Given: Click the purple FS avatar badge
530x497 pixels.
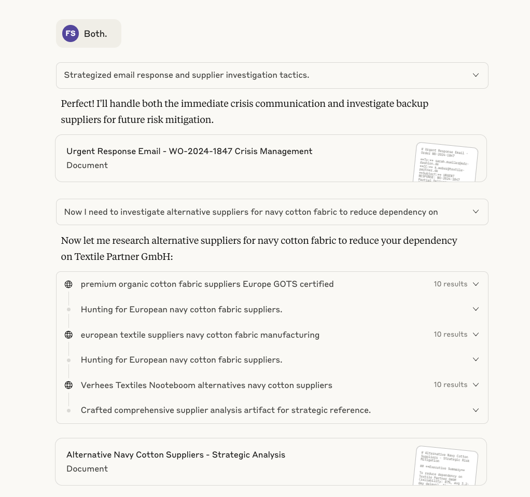Looking at the screenshot, I should 70,33.
